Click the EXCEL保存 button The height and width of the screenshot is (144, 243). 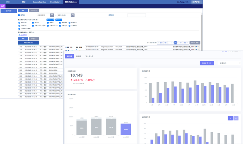click(195, 43)
